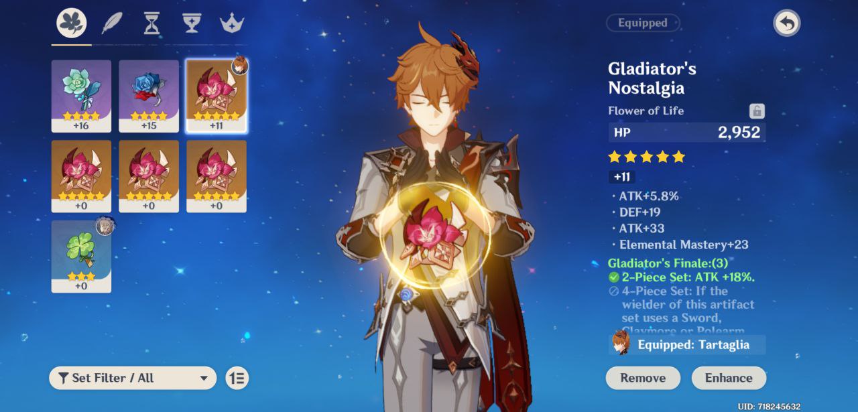The width and height of the screenshot is (858, 412).
Task: Open the sort order list icon
Action: tap(237, 378)
